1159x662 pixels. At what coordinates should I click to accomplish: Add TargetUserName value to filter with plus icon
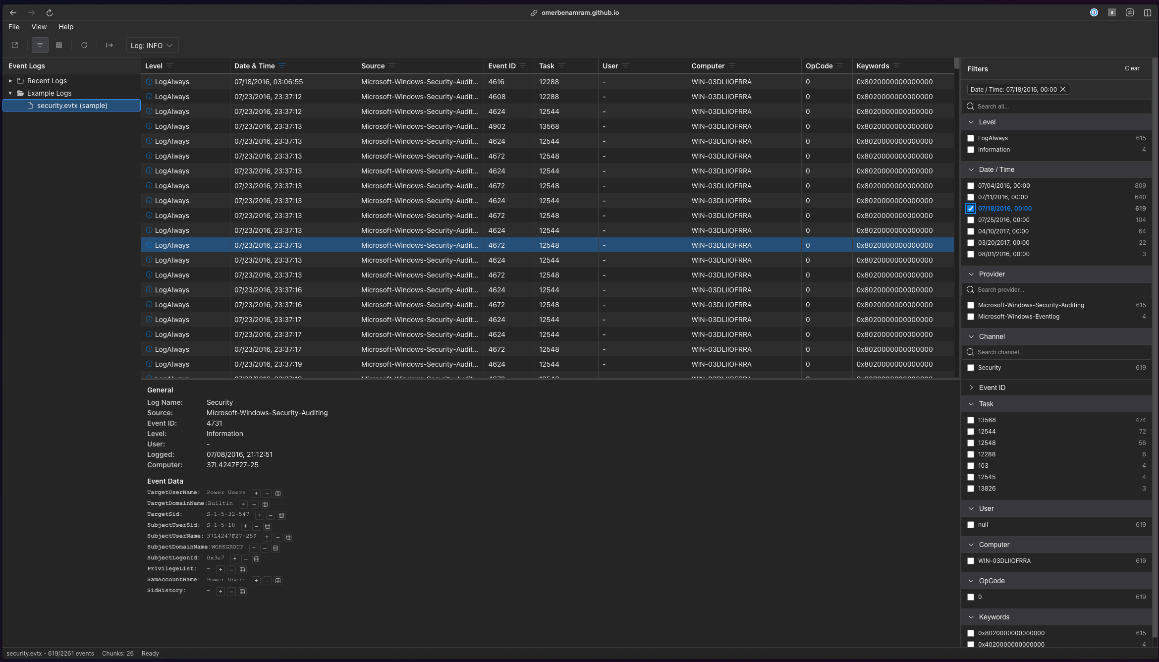tap(256, 494)
